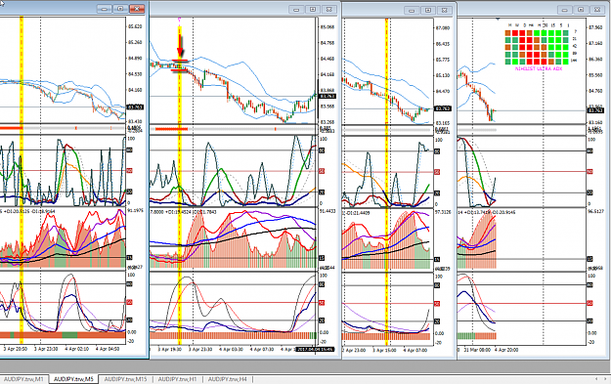The width and height of the screenshot is (611, 384).
Task: Click the '-DI:21.4409' indicator readout text
Action: point(358,213)
